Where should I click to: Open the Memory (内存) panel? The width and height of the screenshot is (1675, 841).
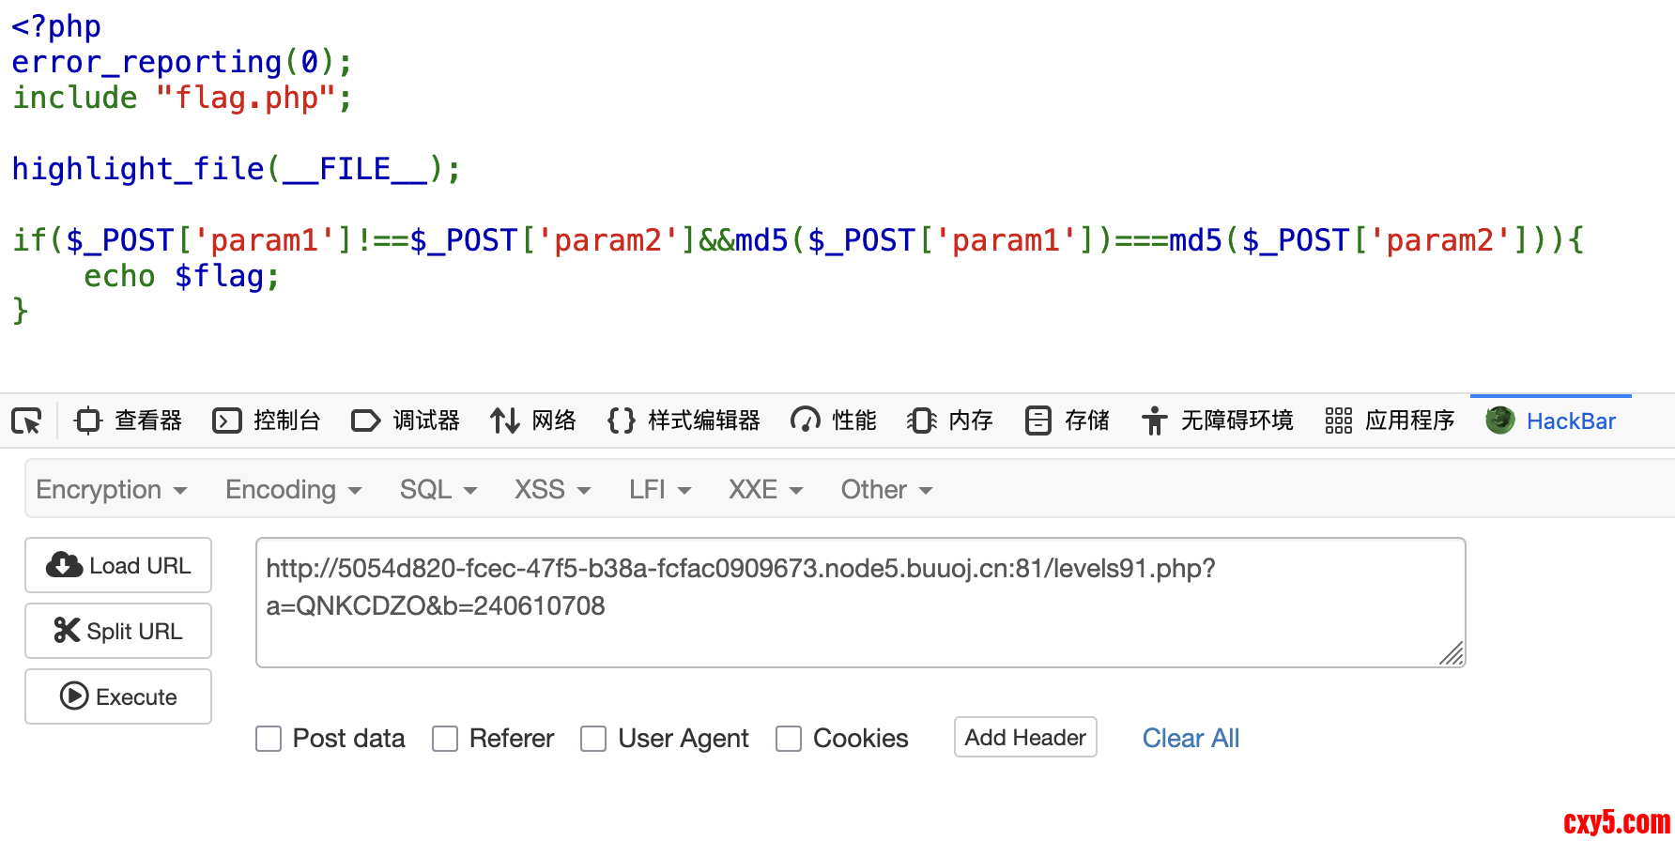pos(950,420)
